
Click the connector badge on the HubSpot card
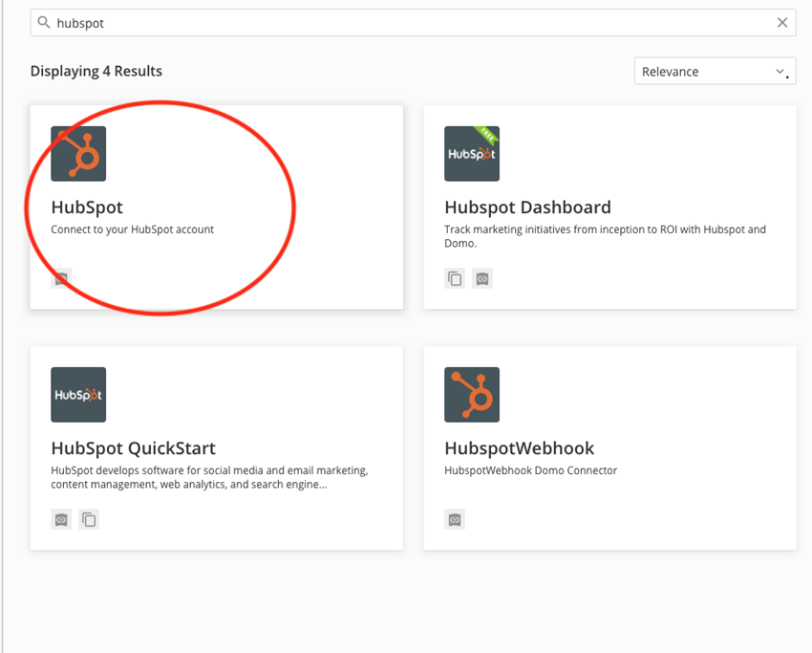tap(61, 278)
